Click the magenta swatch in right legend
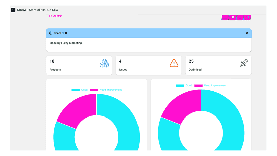The width and height of the screenshot is (277, 156). (x=199, y=85)
